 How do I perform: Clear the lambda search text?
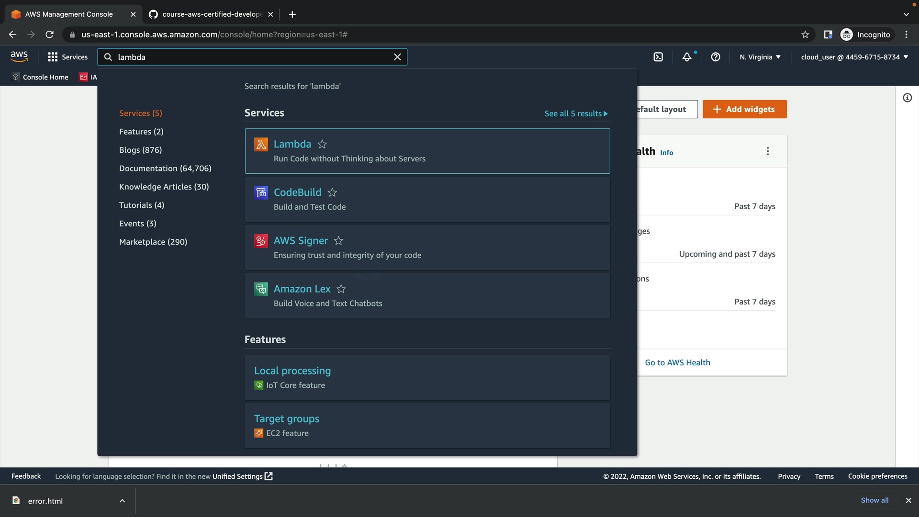397,57
